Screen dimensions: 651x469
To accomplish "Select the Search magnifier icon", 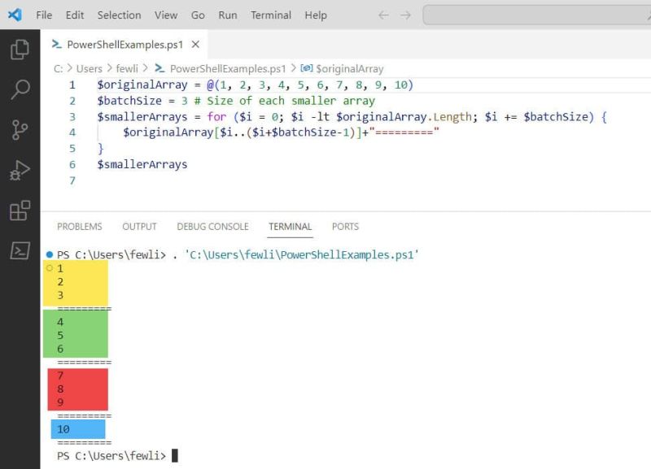I will tap(20, 89).
